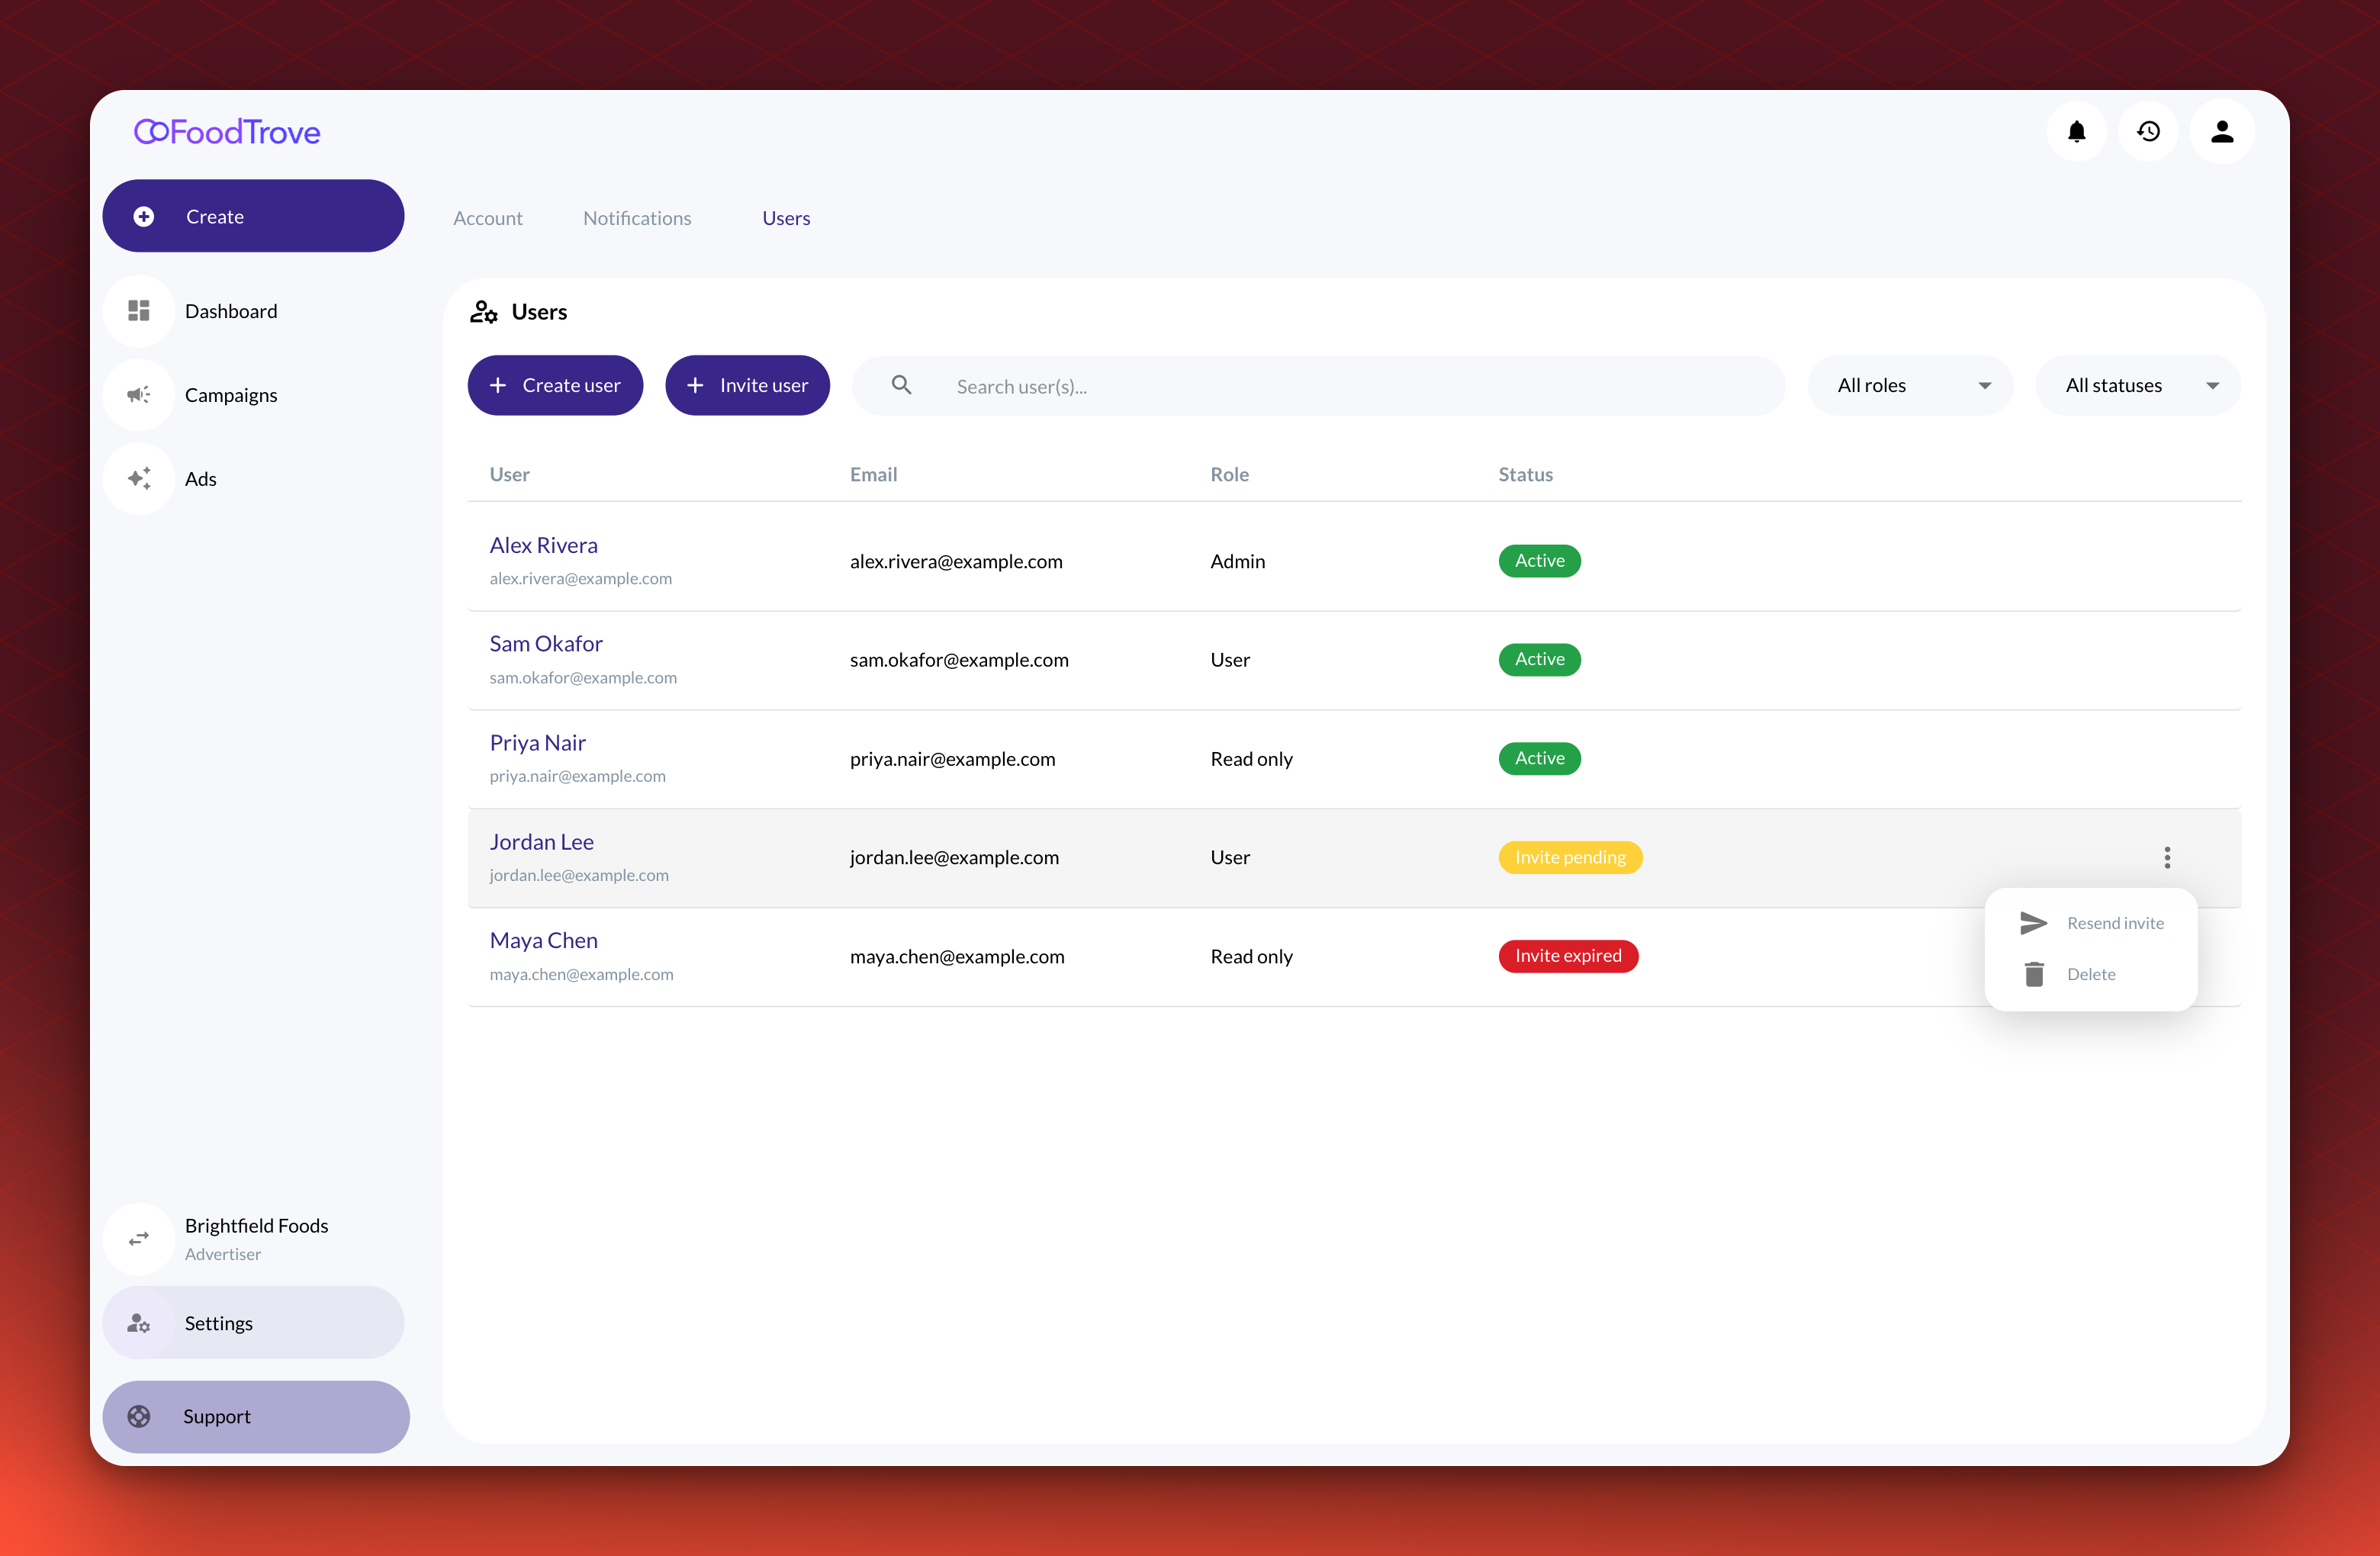
Task: Click the Settings user-gear icon
Action: coord(139,1323)
